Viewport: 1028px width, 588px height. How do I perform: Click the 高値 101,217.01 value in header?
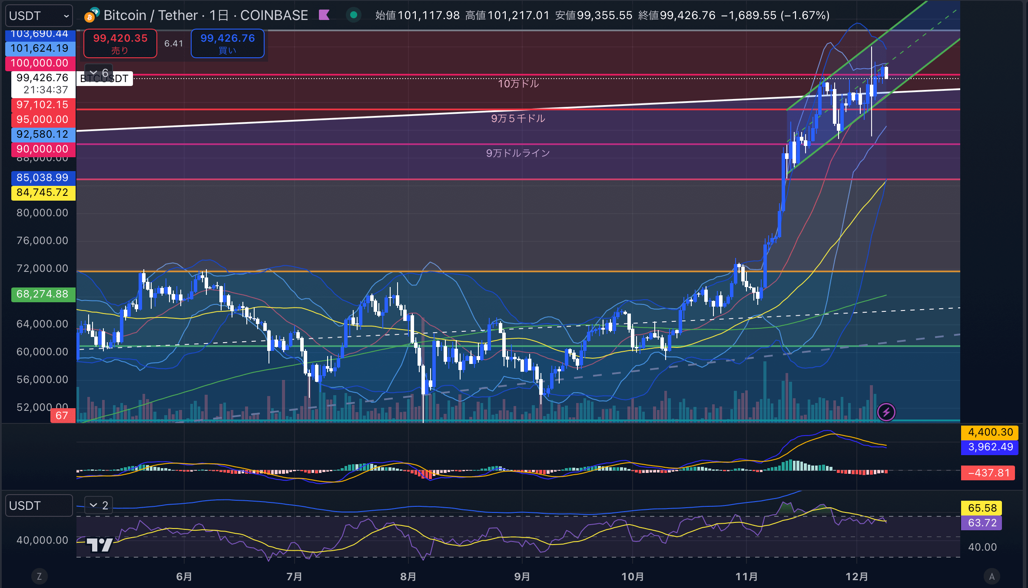507,15
